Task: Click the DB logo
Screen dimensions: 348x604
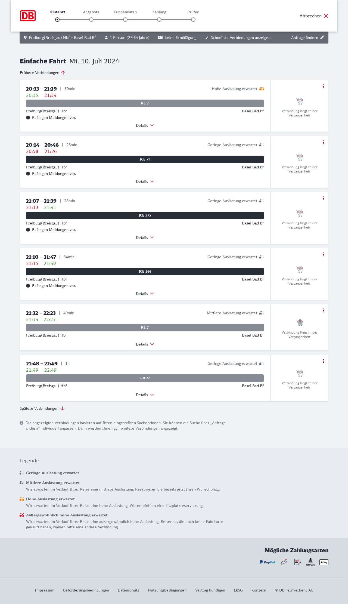Action: click(28, 16)
